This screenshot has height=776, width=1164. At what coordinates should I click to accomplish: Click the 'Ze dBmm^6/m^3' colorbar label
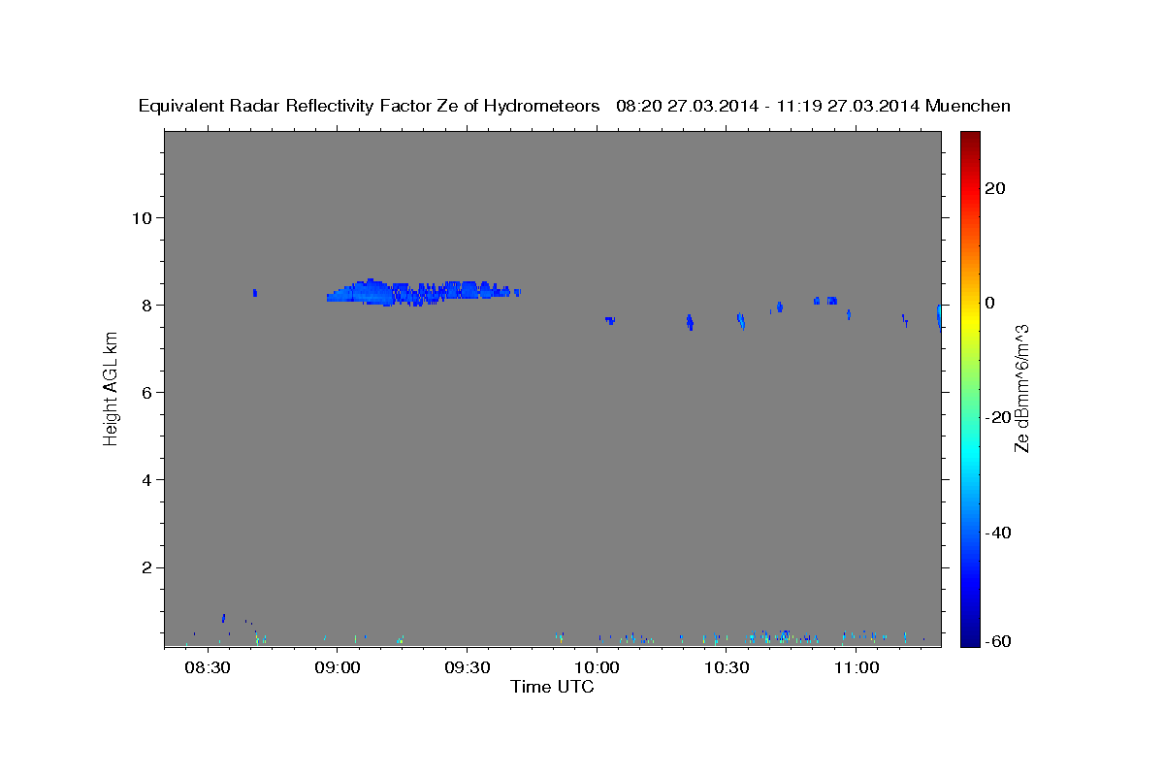[x=1021, y=388]
